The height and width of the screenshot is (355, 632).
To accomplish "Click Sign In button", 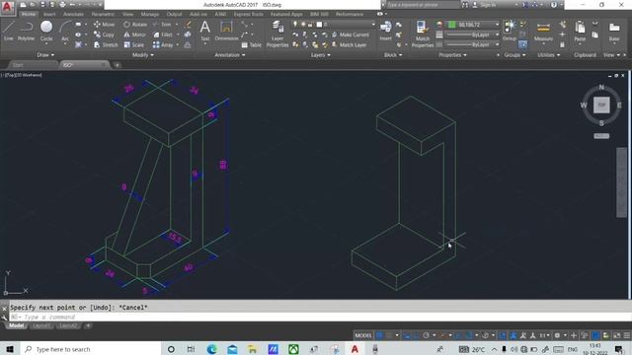I will tap(484, 5).
